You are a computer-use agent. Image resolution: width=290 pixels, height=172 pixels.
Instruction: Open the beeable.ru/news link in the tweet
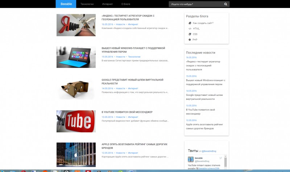[210, 168]
